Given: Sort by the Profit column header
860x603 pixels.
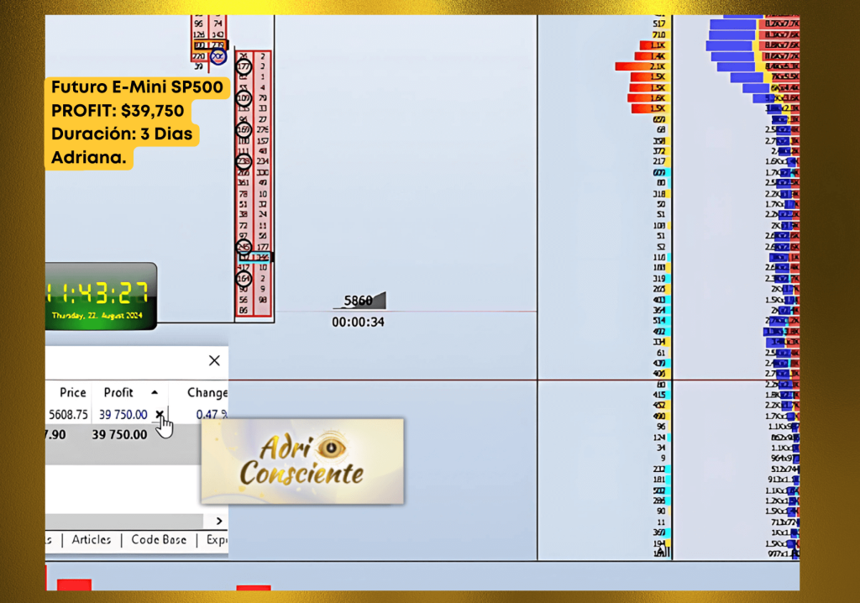Looking at the screenshot, I should coord(118,392).
